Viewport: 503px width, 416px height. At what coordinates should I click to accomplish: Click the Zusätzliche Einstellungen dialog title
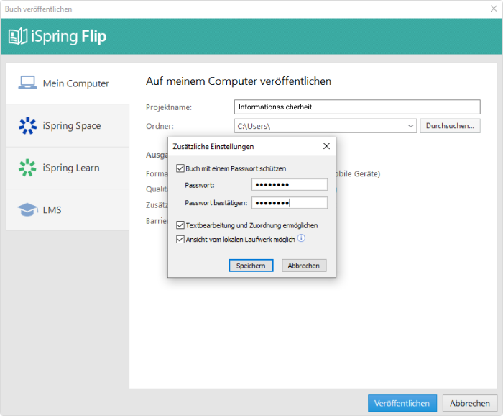pyautogui.click(x=213, y=147)
